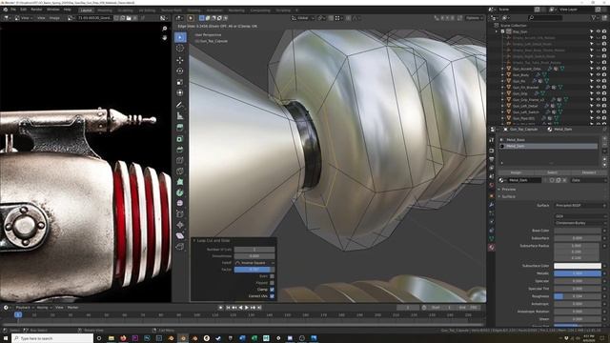Select the Scale tool in viewport toolbar
The height and width of the screenshot is (343, 610).
[180, 82]
